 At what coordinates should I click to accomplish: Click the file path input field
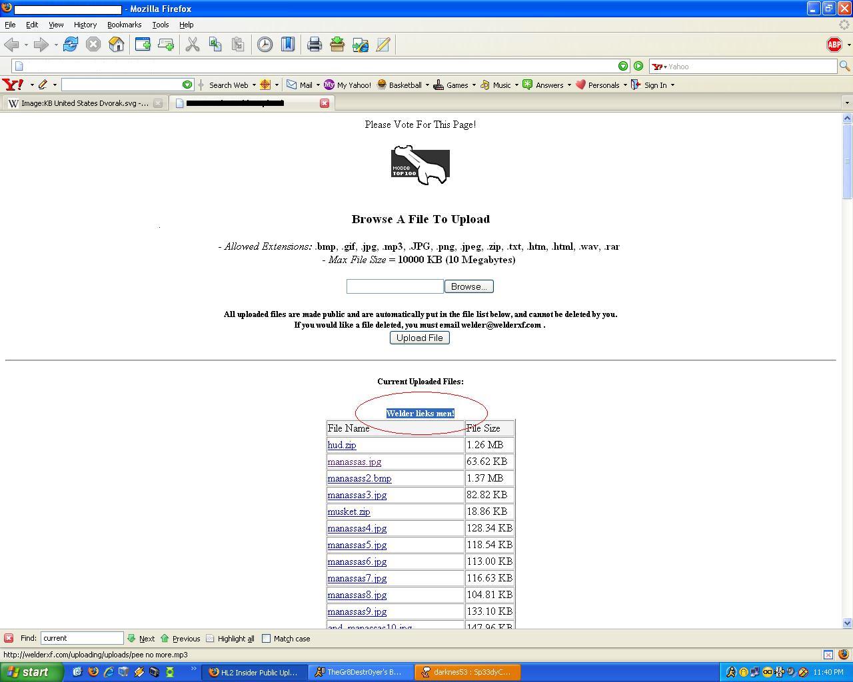pyautogui.click(x=395, y=286)
